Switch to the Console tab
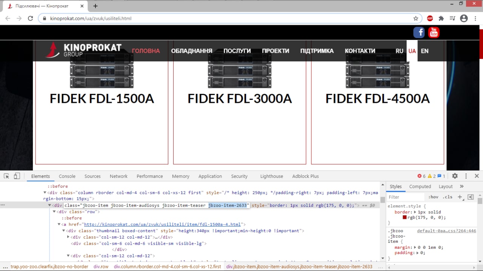483x271 pixels. 67,176
